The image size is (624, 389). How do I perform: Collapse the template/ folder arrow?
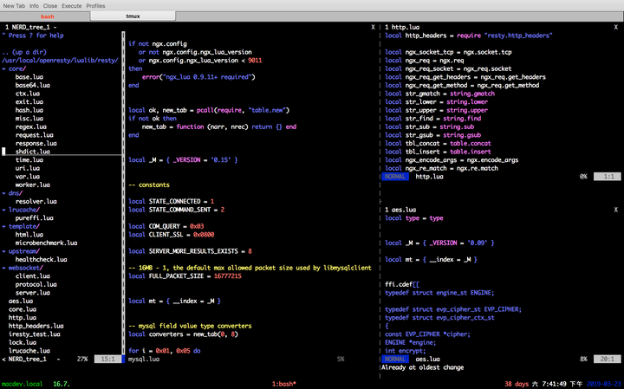[x=3, y=226]
